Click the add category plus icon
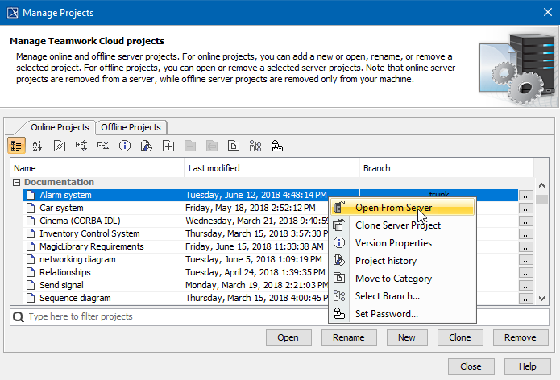Viewport: 560px width, 380px height. [x=168, y=146]
